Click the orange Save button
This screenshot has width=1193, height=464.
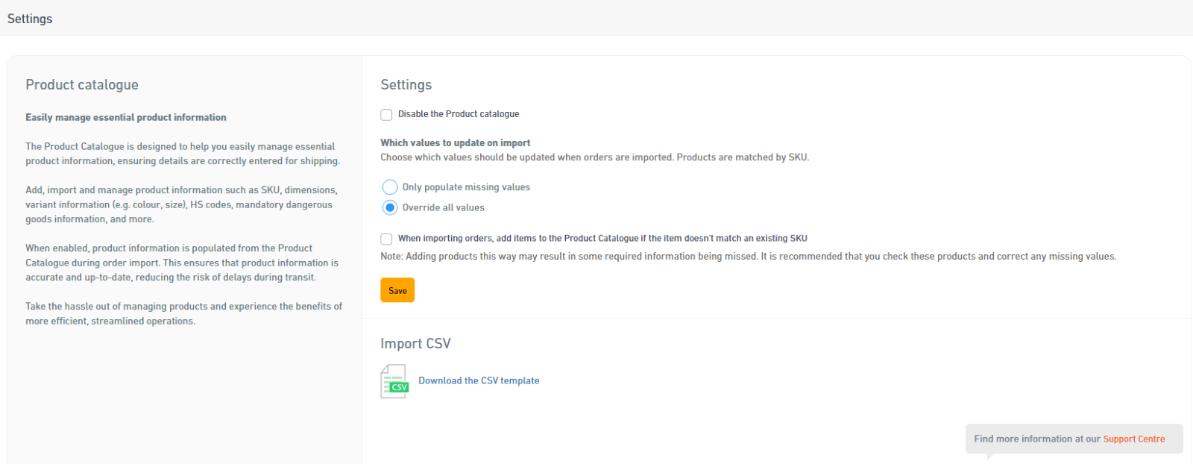point(397,290)
